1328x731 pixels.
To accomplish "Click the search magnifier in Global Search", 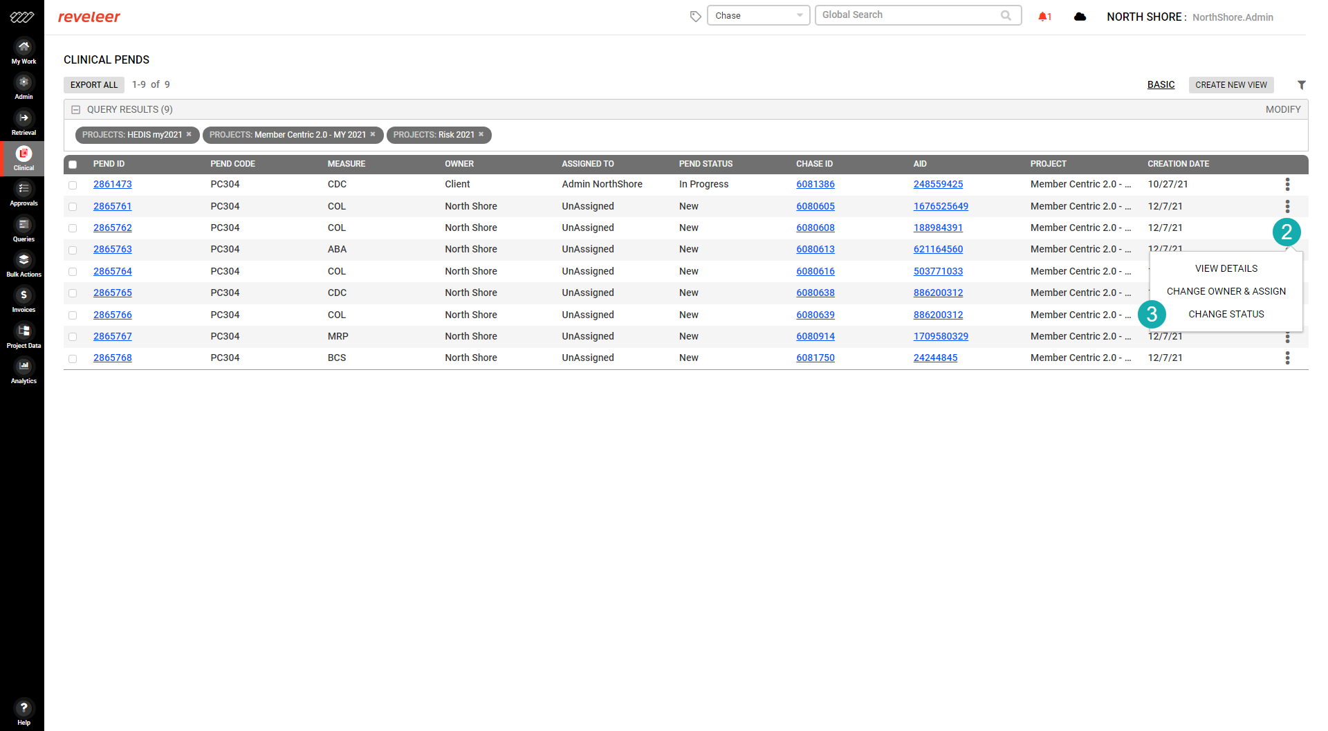I will click(1006, 15).
